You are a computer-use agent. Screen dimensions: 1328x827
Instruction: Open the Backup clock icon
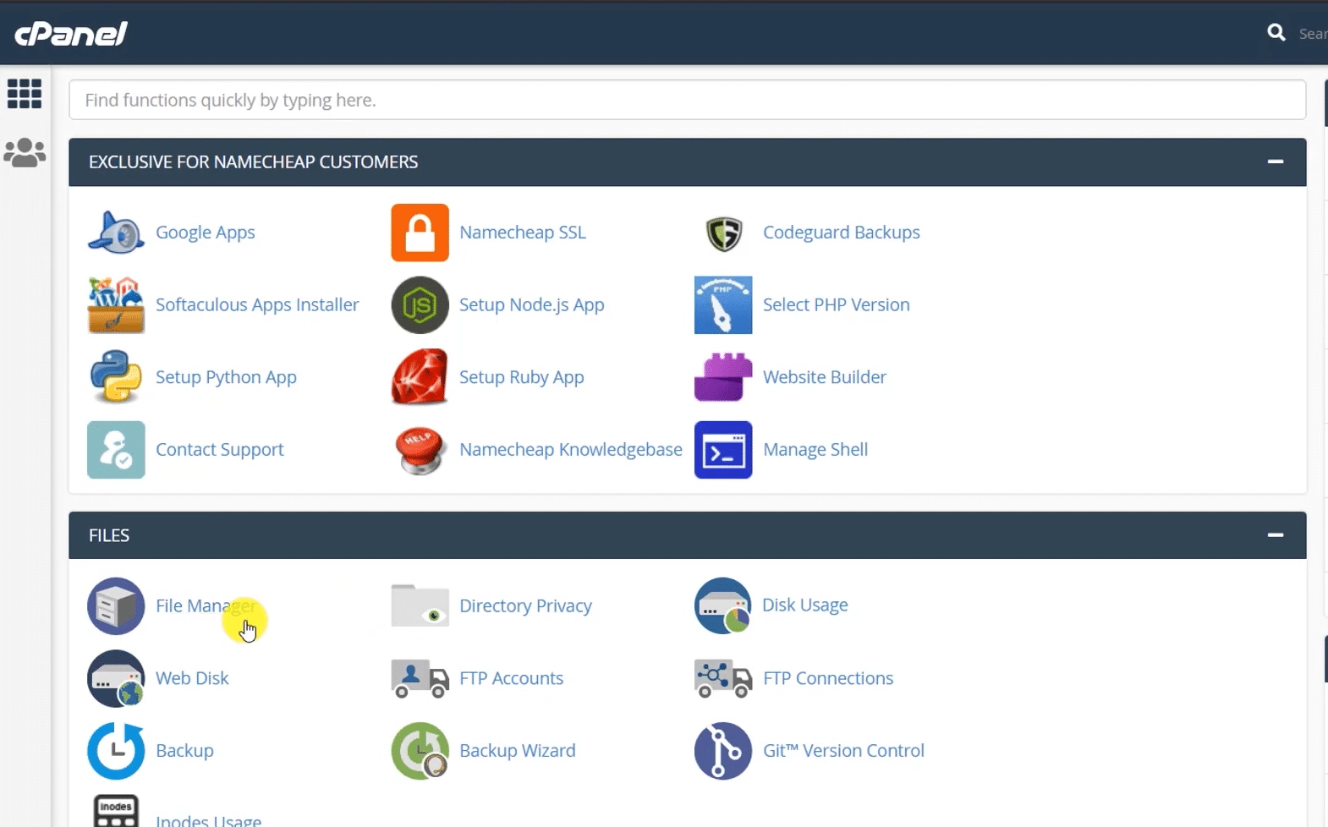pos(116,751)
